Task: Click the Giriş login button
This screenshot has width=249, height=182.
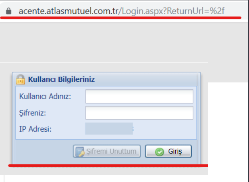Action: click(168, 151)
